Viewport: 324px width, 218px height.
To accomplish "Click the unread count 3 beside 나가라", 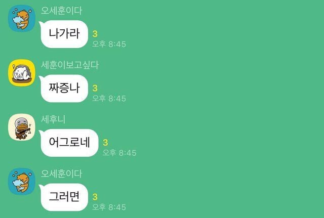I will (95, 34).
